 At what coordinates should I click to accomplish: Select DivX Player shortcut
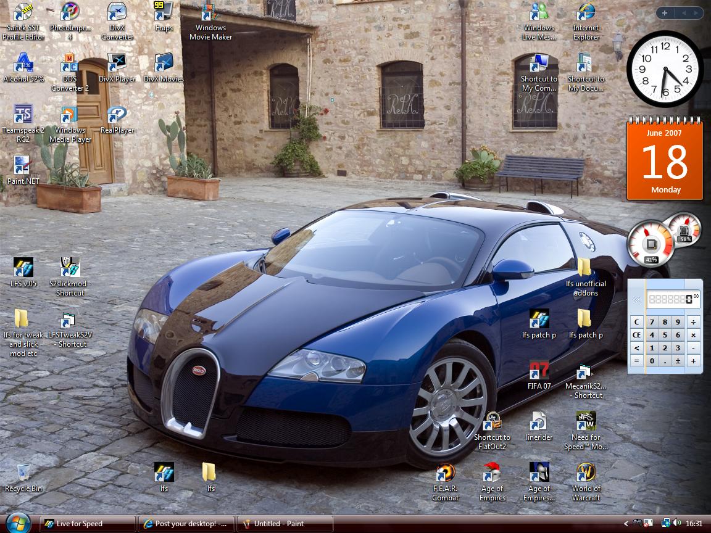coord(117,68)
